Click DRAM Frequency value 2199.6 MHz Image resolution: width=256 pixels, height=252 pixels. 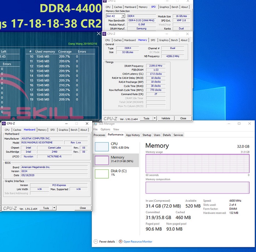pyautogui.click(x=156, y=66)
